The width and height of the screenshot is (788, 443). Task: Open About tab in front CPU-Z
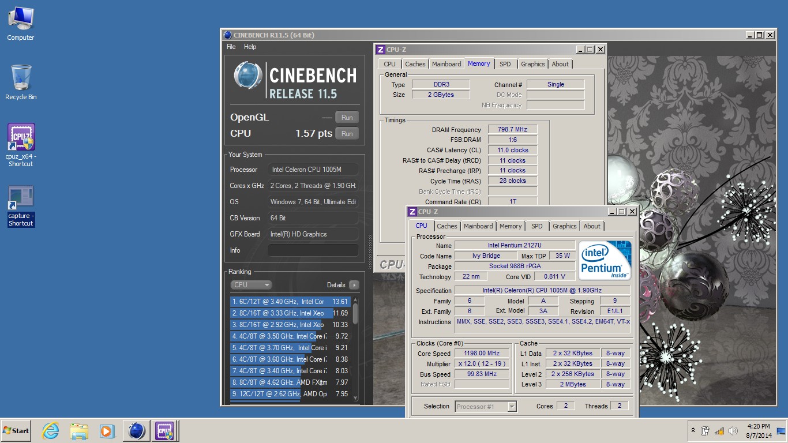coord(592,226)
